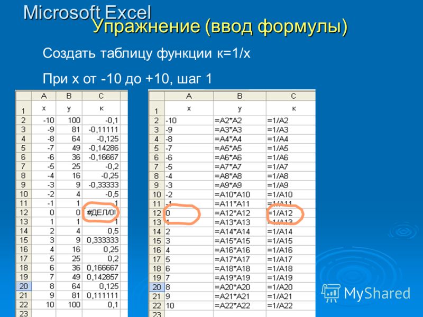
Task: Click the к header cell in left table
Action: tap(101, 108)
